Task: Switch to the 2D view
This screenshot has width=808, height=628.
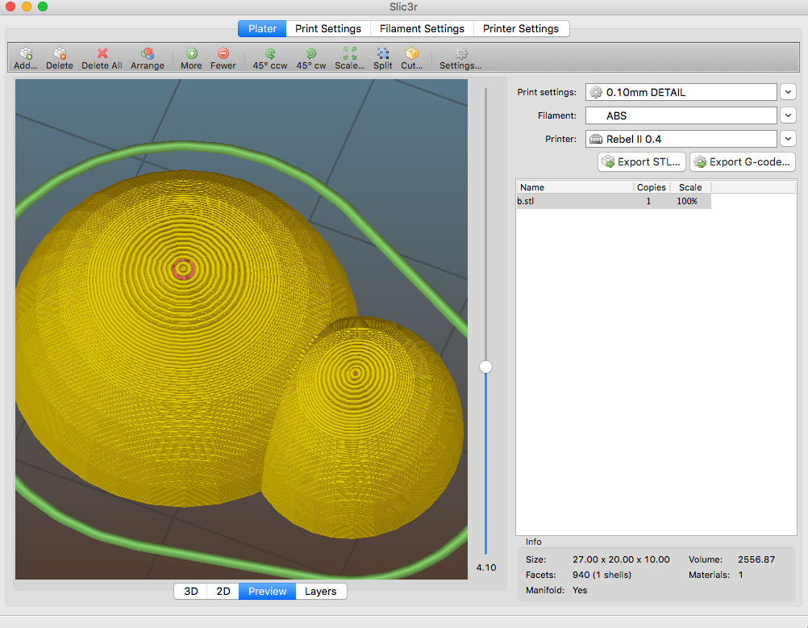Action: tap(223, 592)
